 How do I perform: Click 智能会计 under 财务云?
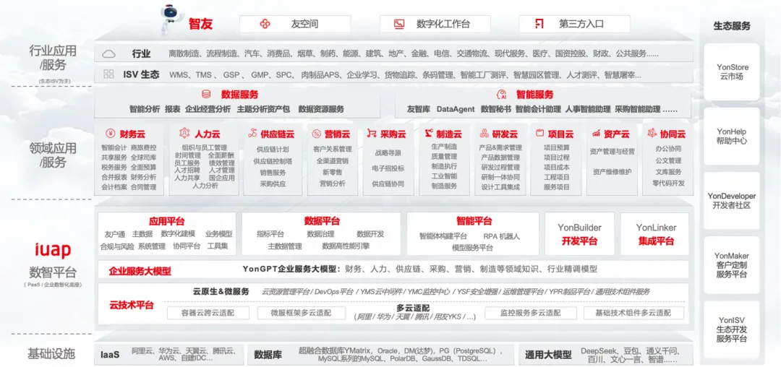114,147
